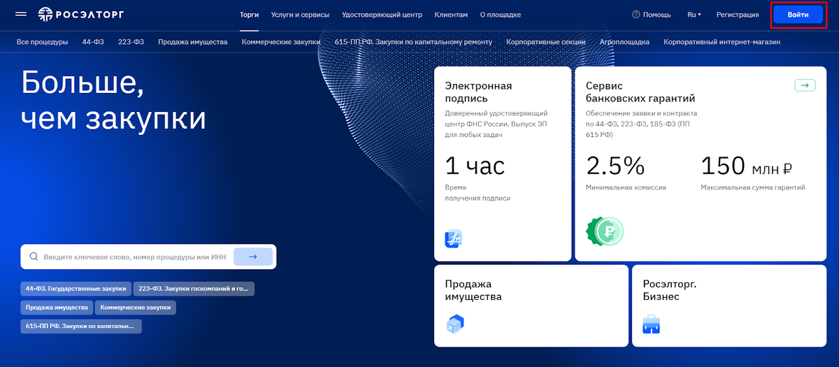Image resolution: width=839 pixels, height=367 pixels.
Task: Click the '1 час' text
Action: coord(475,166)
